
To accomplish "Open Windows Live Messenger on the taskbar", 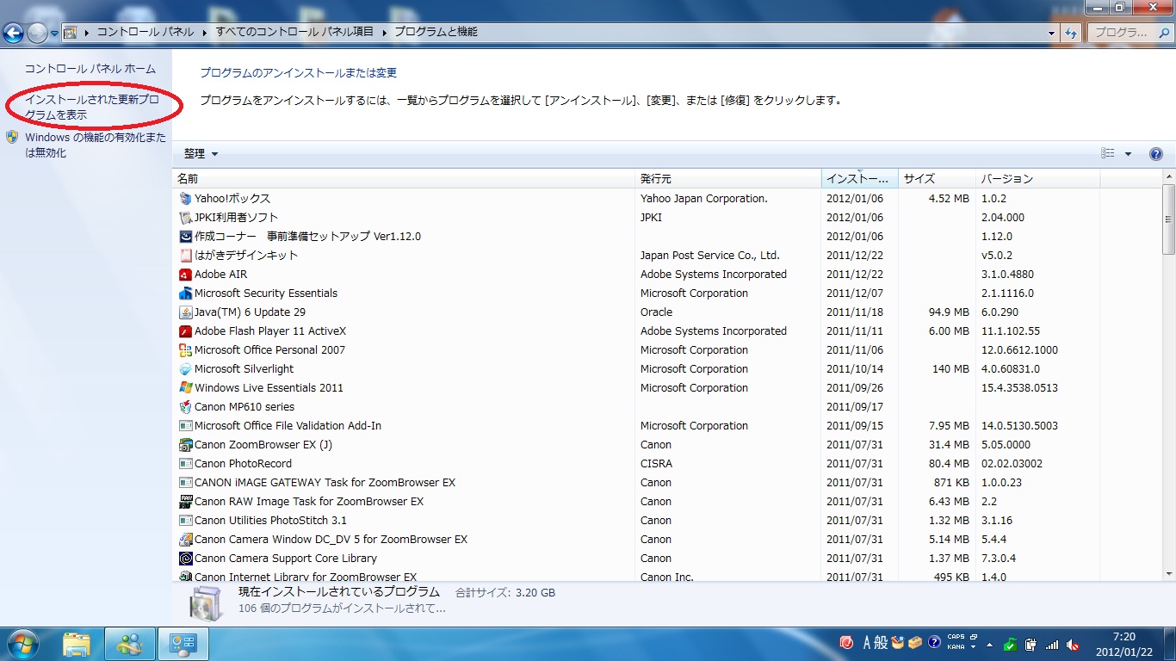I will (x=130, y=644).
